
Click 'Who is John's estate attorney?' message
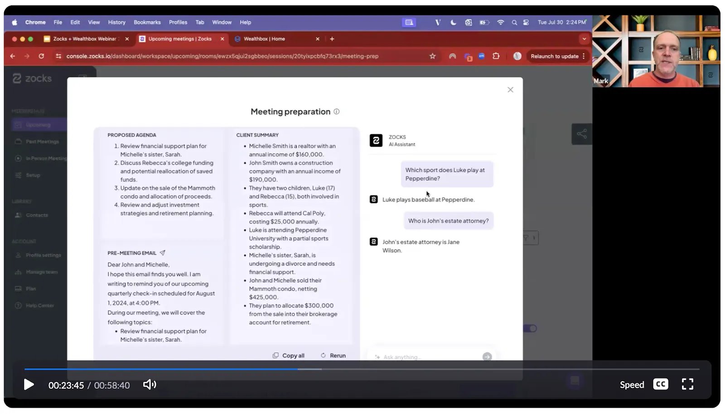tap(449, 221)
